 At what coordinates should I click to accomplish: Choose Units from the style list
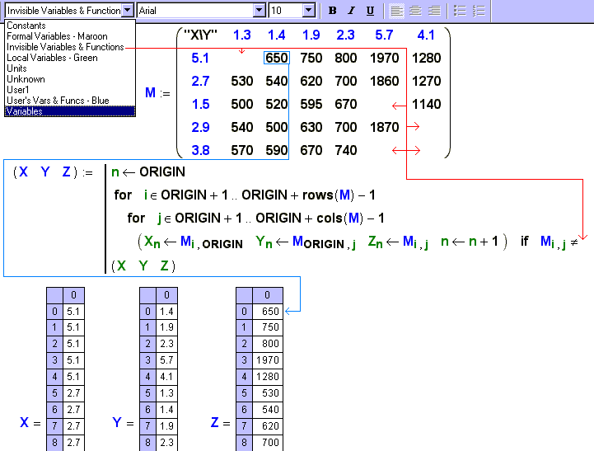pyautogui.click(x=70, y=68)
